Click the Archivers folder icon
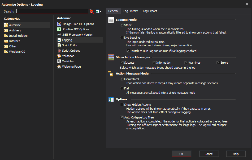Screen dimensions: 252x160 6,30
